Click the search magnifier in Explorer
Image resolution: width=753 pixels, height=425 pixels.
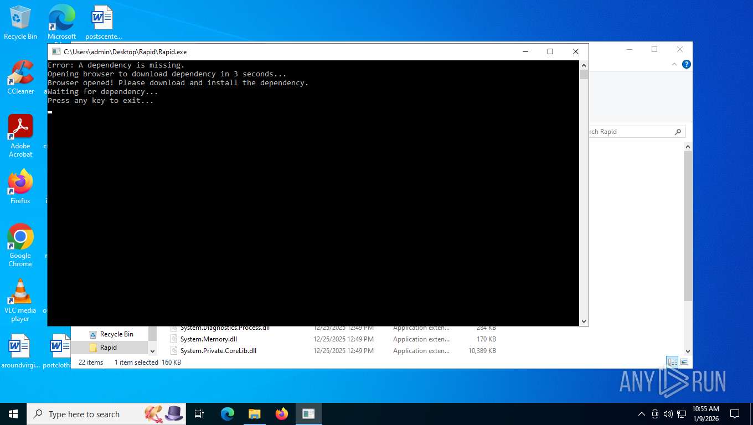point(678,132)
